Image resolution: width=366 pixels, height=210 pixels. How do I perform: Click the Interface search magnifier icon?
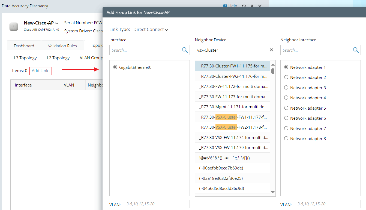click(185, 50)
